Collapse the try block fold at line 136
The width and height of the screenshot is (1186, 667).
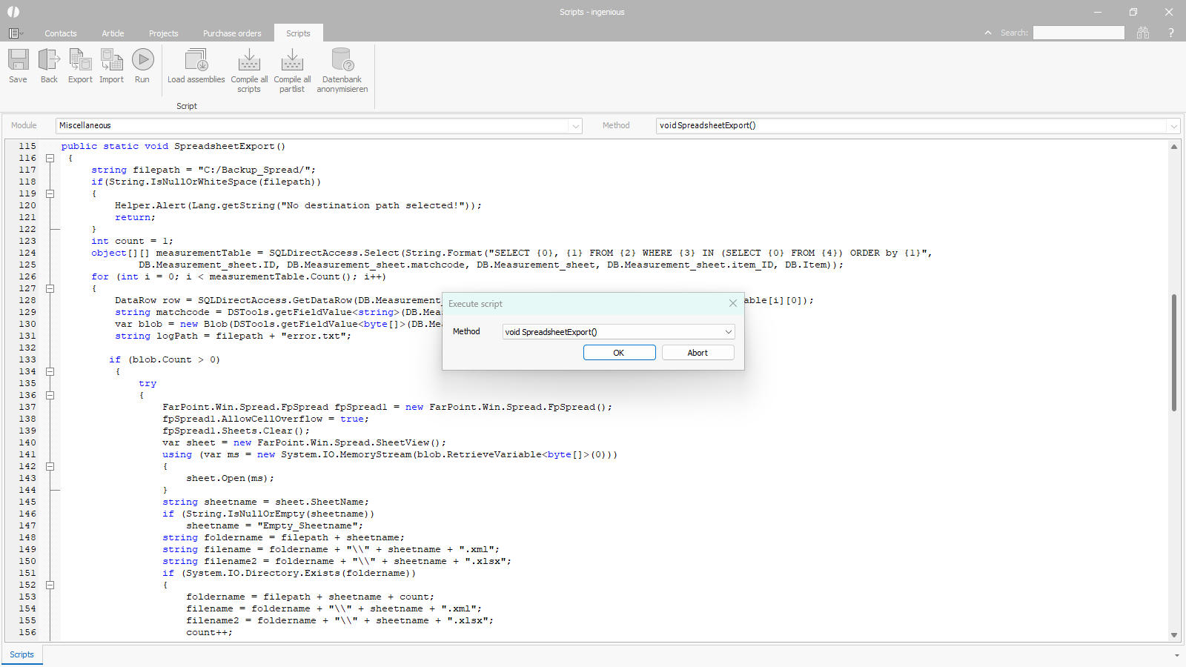[50, 395]
